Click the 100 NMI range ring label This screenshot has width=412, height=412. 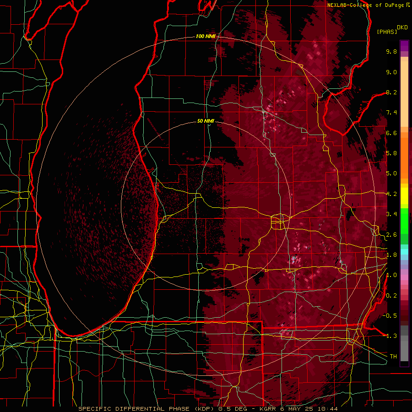pos(206,36)
